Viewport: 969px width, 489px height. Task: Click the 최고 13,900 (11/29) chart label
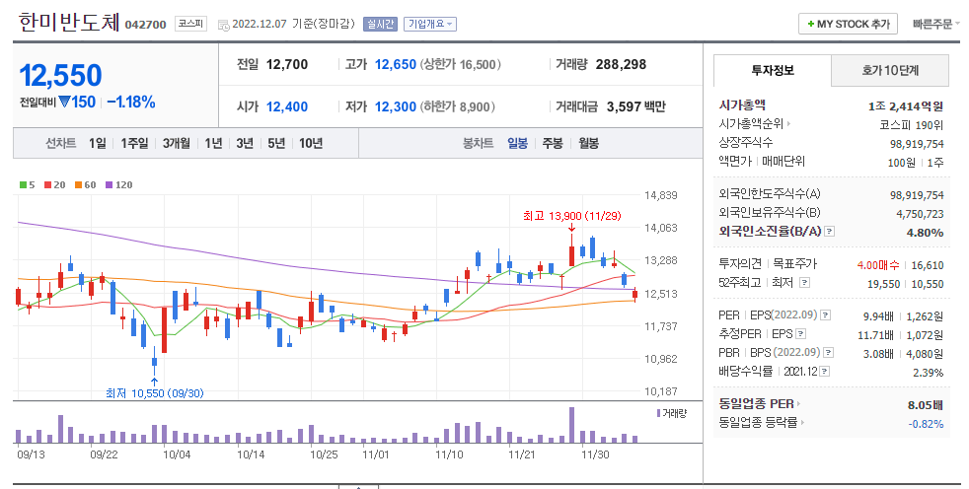pyautogui.click(x=571, y=216)
